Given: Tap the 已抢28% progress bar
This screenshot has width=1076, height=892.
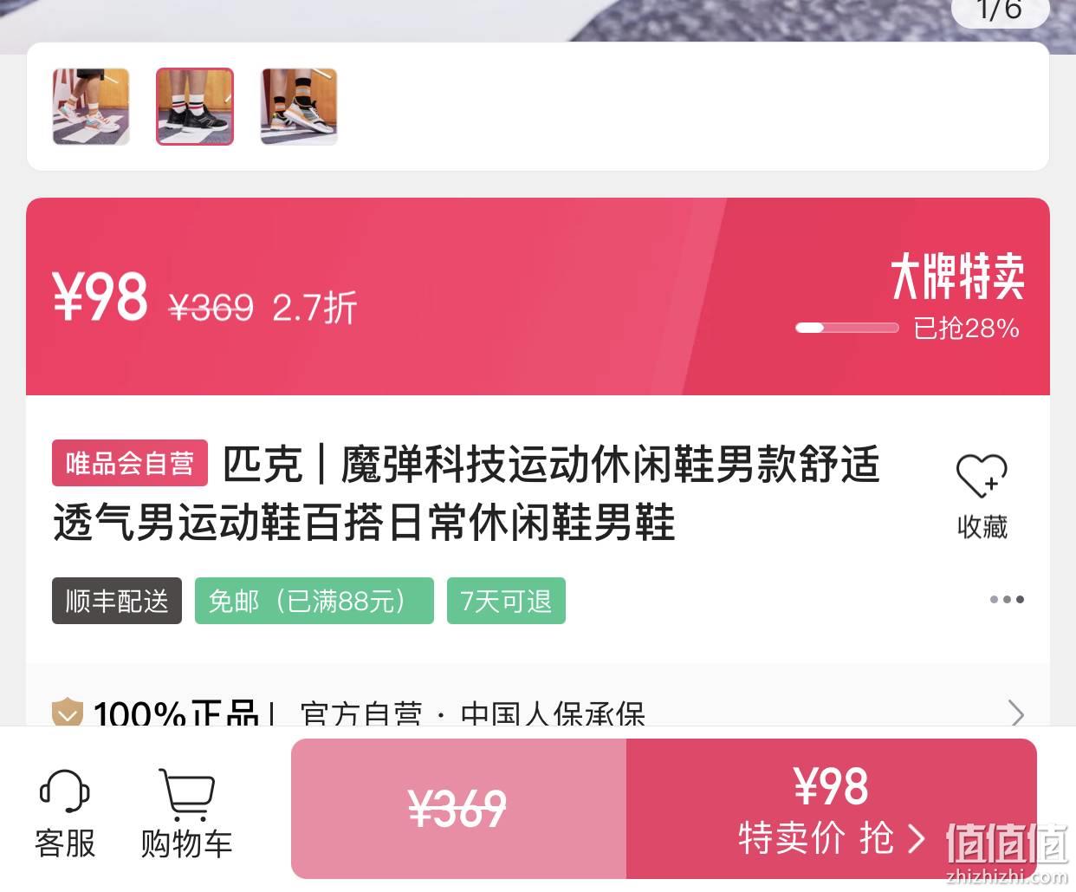Looking at the screenshot, I should pos(846,328).
